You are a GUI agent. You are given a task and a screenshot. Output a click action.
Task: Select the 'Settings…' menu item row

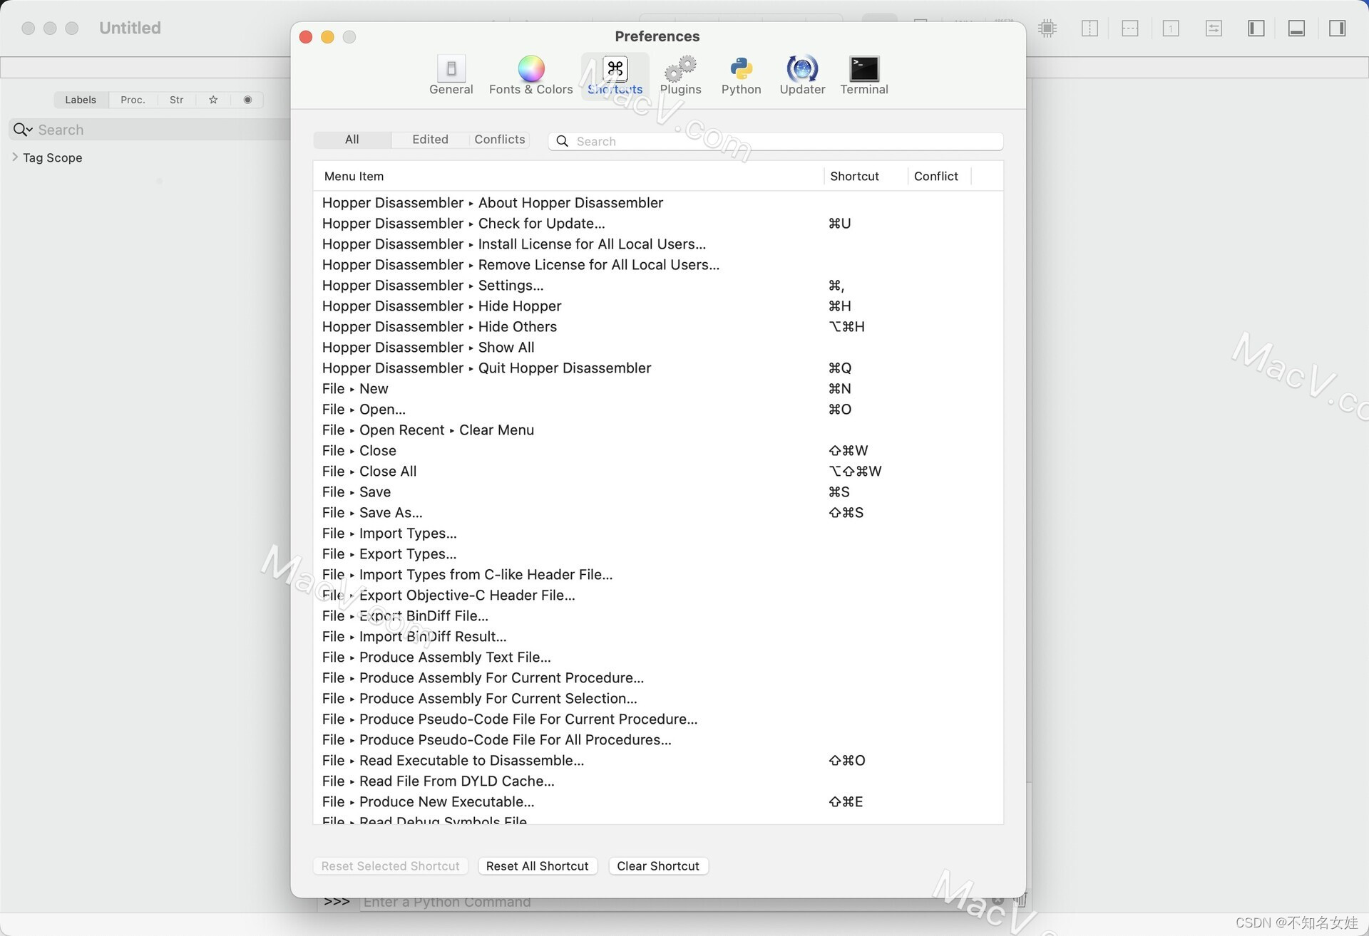click(x=658, y=286)
